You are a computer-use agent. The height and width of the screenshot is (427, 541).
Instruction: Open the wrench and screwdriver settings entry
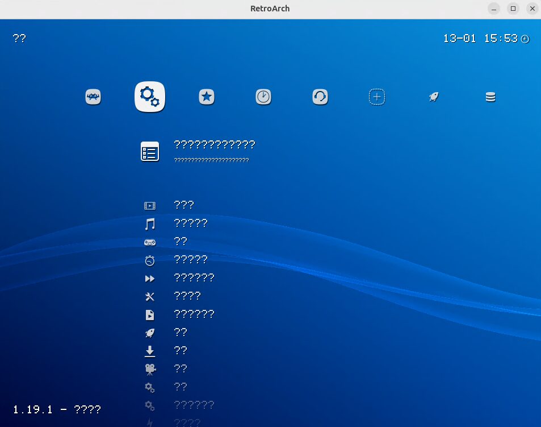tap(150, 297)
